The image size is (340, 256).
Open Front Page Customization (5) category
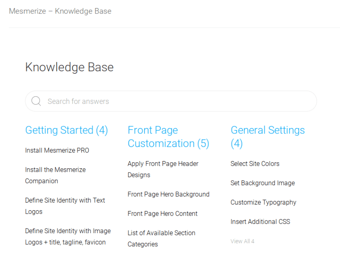click(168, 137)
